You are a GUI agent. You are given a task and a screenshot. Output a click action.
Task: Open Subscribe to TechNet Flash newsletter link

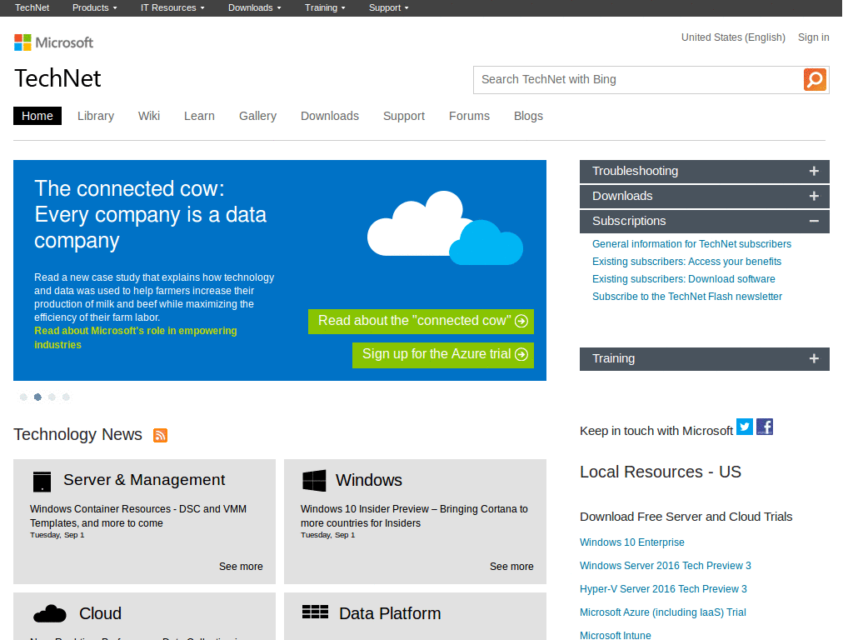686,296
